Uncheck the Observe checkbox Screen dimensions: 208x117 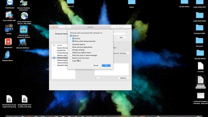click(71, 36)
